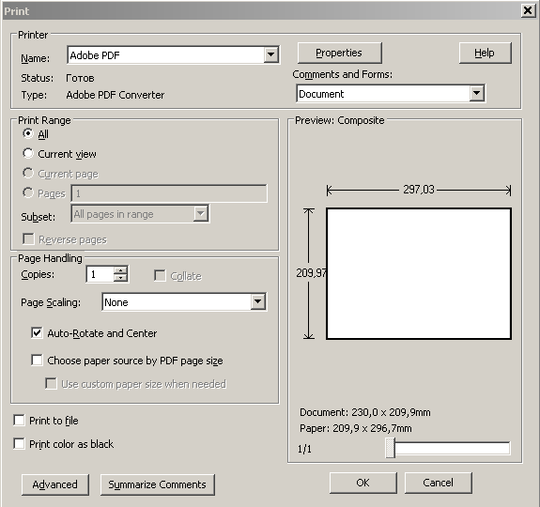Confirm printing with the OK button
This screenshot has width=540, height=507.
coord(363,483)
